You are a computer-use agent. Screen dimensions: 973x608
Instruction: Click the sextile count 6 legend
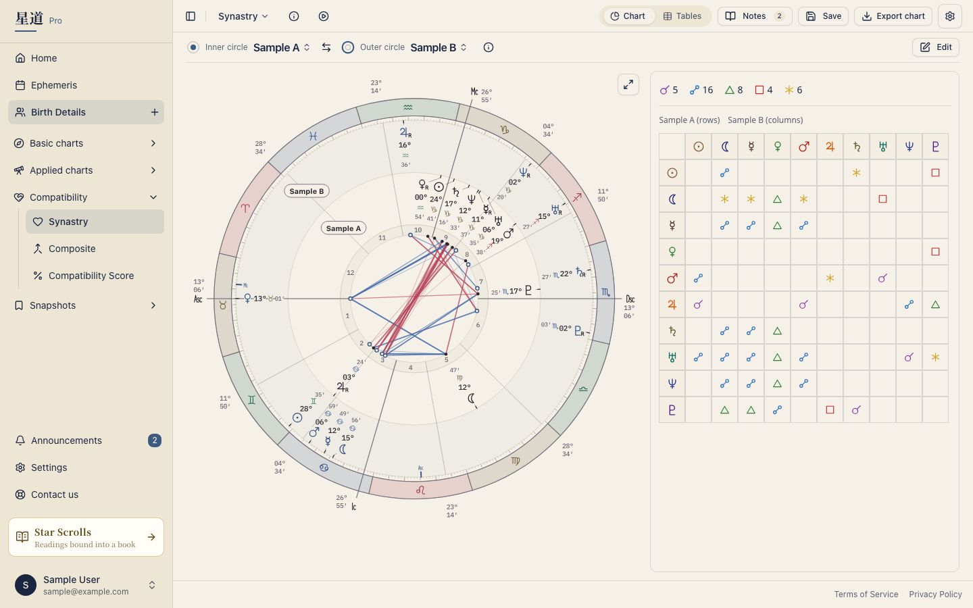(x=793, y=90)
